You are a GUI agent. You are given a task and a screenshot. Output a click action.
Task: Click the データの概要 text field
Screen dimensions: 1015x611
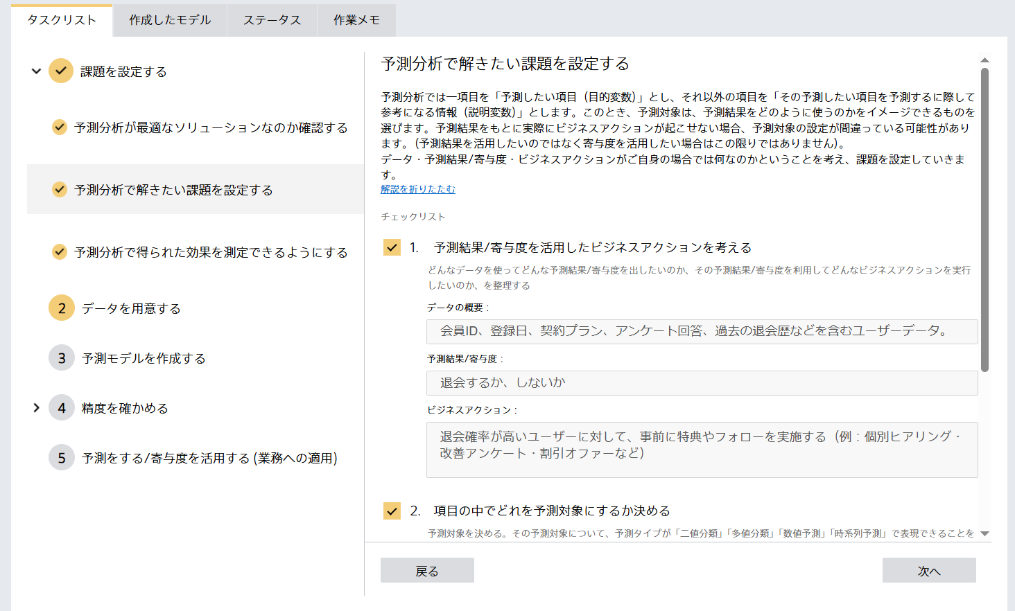tap(702, 331)
